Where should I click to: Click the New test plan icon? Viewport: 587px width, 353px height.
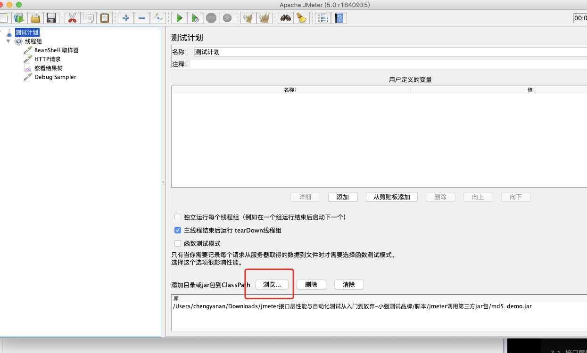tap(4, 18)
